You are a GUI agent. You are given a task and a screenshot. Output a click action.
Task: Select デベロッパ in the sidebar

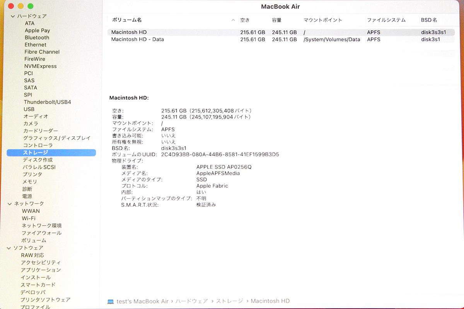click(33, 292)
